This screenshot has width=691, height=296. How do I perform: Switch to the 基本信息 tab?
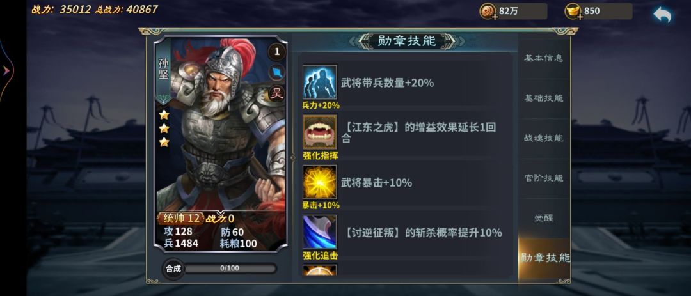[543, 58]
